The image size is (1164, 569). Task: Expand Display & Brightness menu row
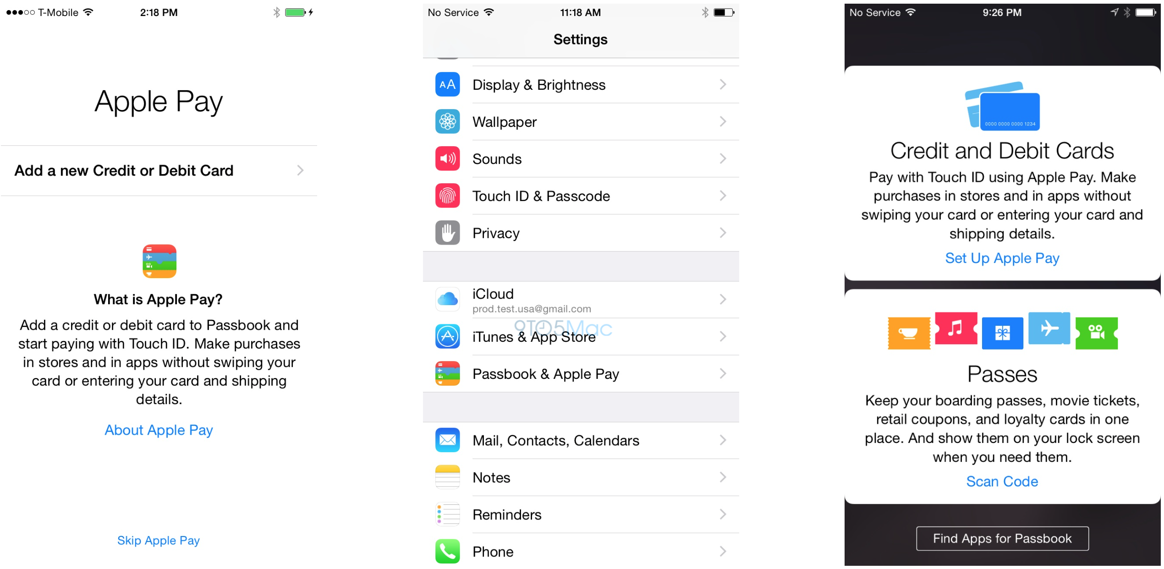click(581, 83)
